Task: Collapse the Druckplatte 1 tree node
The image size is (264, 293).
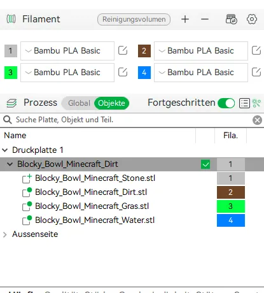Action: (x=5, y=150)
